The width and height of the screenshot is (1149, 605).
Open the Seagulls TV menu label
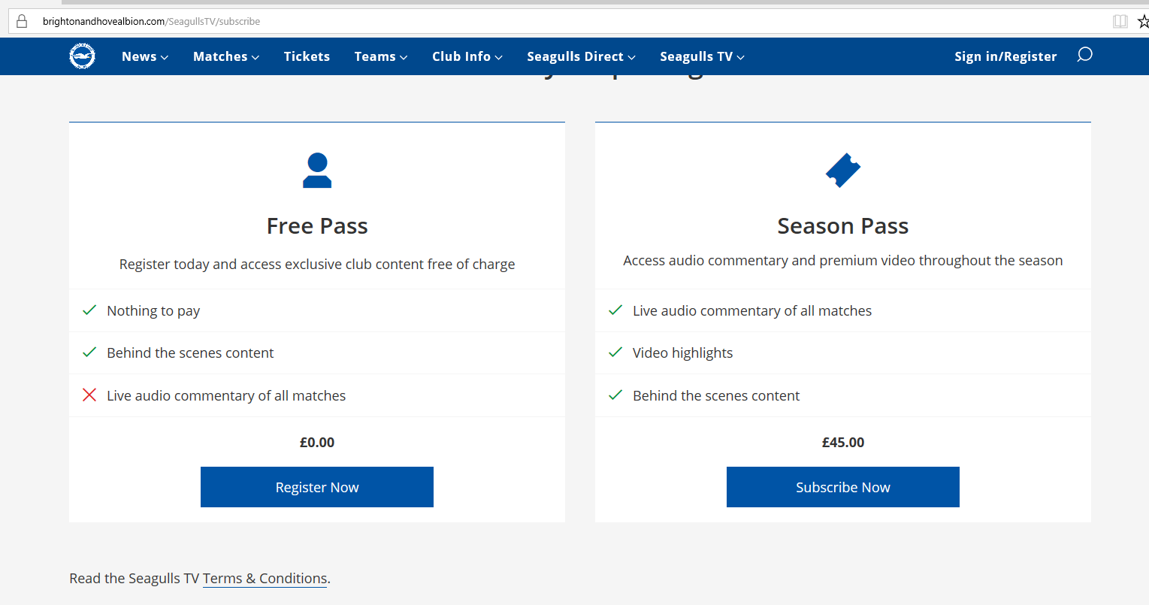[x=696, y=56]
